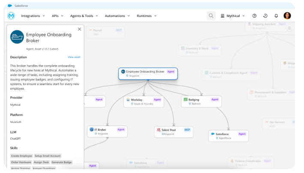Open the Automations menu
The height and width of the screenshot is (173, 304).
pos(117,16)
